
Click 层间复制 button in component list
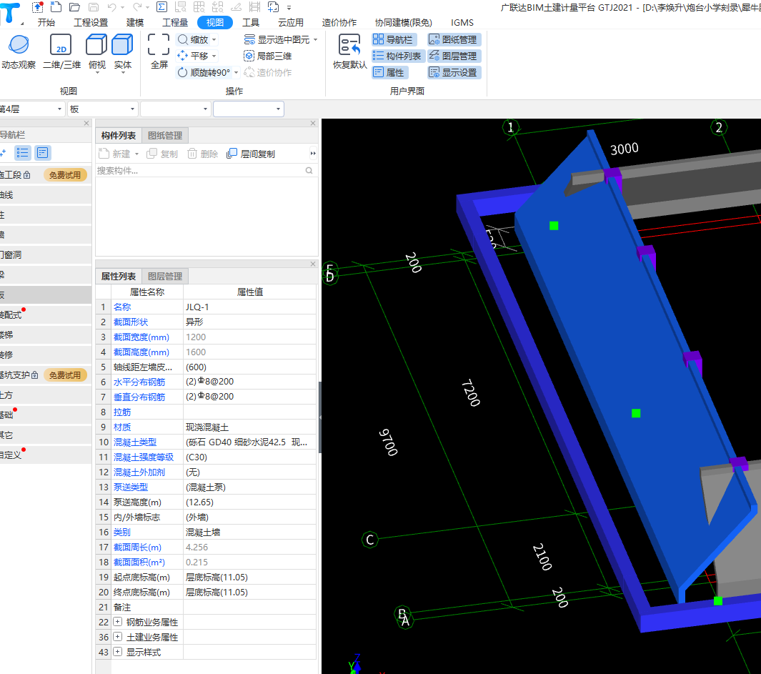252,154
